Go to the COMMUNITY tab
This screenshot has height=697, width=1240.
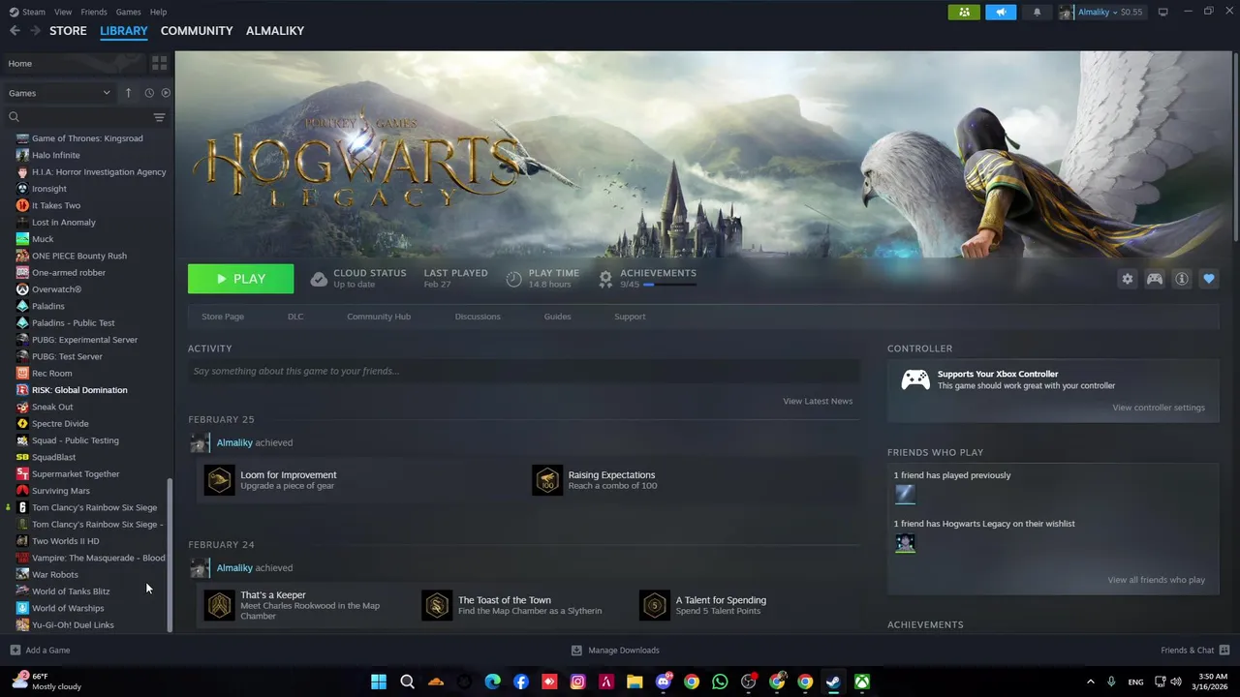pos(197,31)
